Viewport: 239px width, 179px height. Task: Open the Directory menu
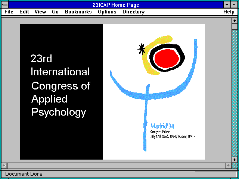click(134, 12)
